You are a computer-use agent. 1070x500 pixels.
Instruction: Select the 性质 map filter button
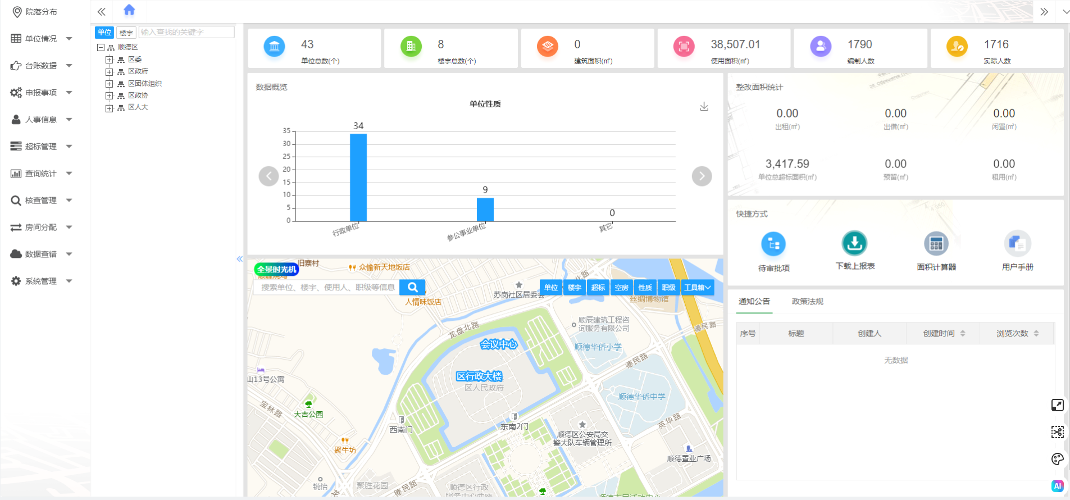645,288
